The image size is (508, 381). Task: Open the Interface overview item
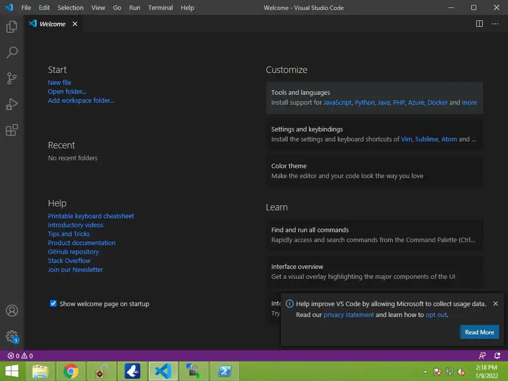point(375,271)
